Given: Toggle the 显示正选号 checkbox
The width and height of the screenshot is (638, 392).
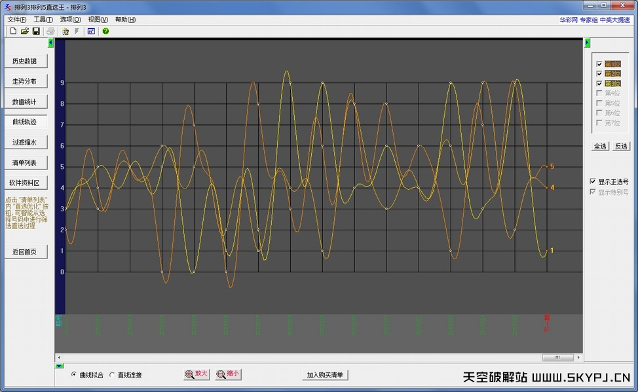Looking at the screenshot, I should pyautogui.click(x=593, y=181).
